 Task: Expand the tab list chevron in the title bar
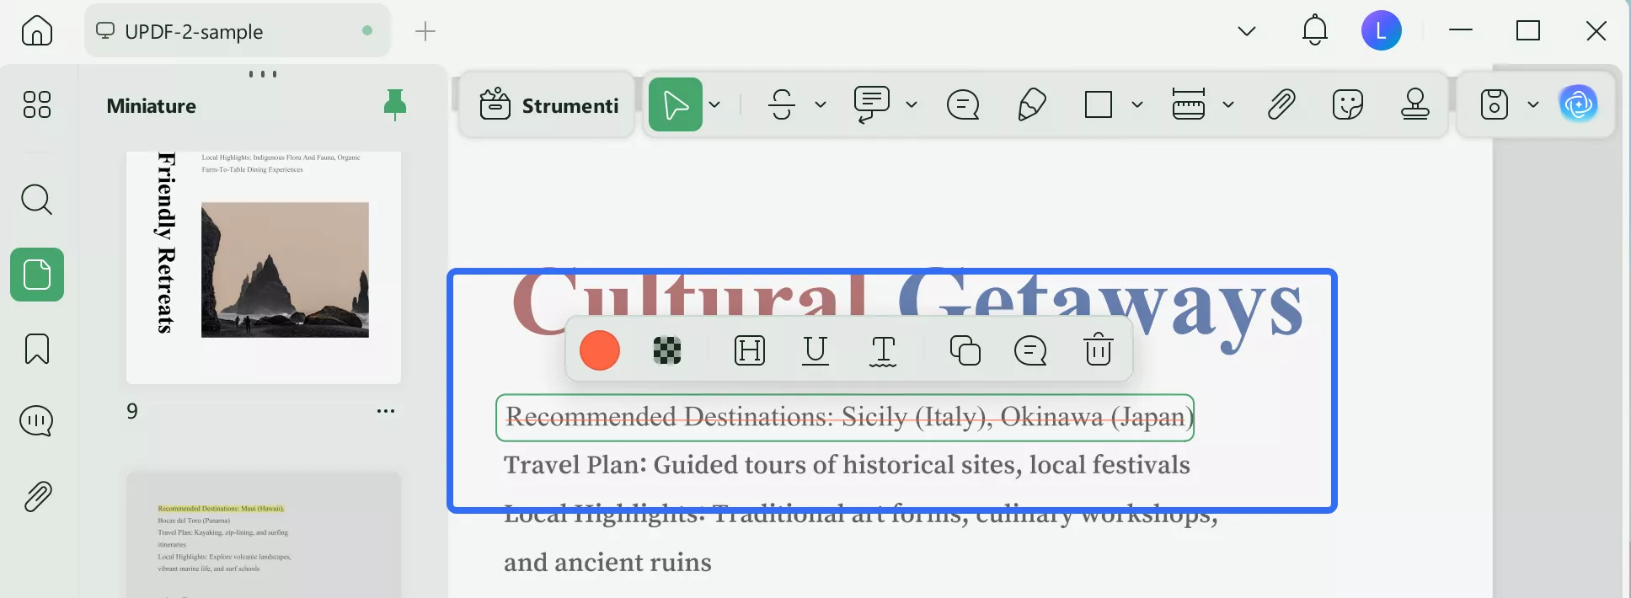pos(1247,31)
